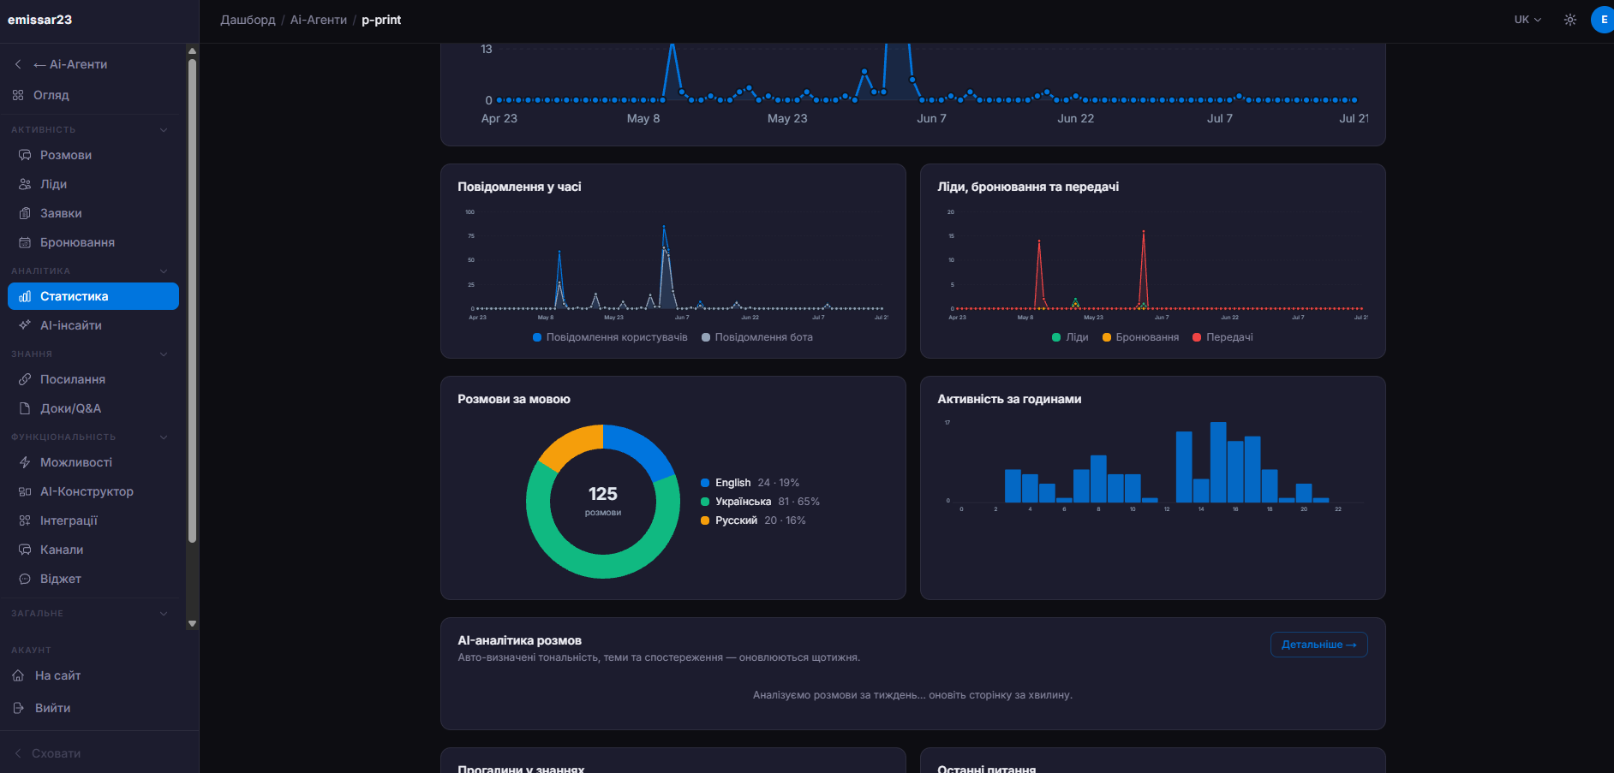
Task: Toggle Повідомлення користувачів legend series
Action: coord(610,337)
